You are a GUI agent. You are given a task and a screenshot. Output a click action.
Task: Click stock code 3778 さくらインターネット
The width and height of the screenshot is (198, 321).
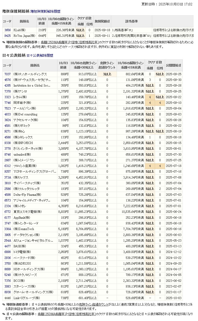[x=7, y=149]
